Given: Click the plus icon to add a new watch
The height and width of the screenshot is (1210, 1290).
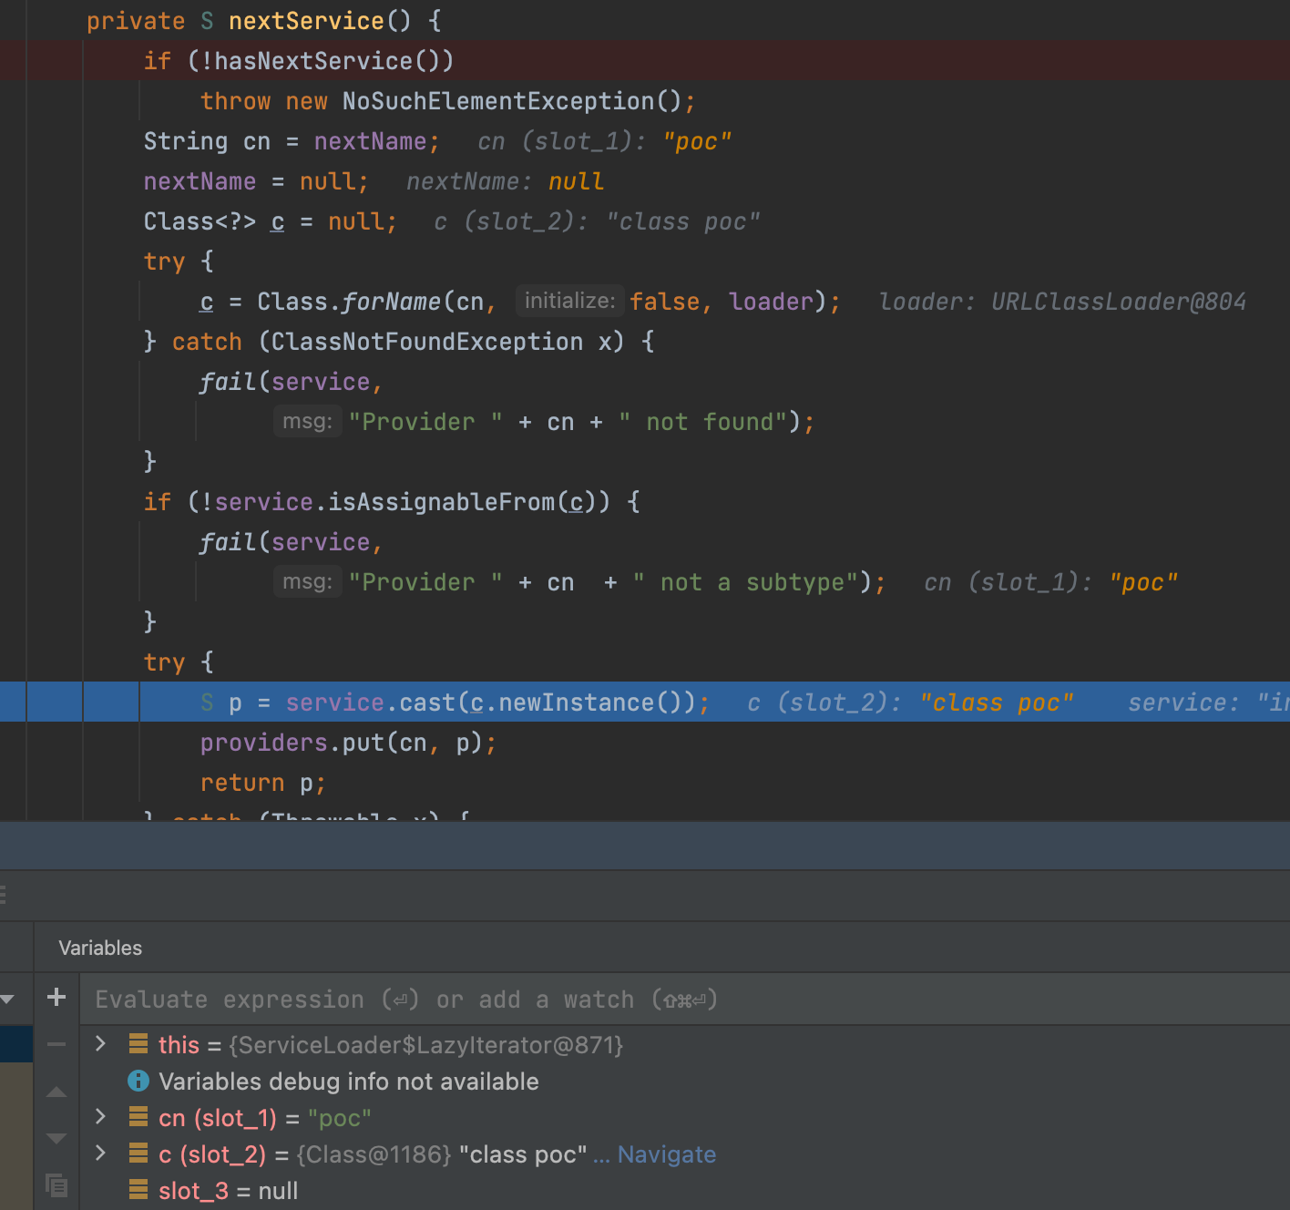Looking at the screenshot, I should (56, 998).
